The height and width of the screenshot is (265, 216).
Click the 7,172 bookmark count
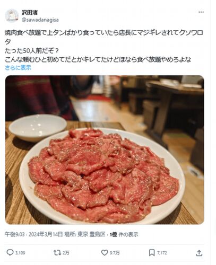[x=162, y=253]
